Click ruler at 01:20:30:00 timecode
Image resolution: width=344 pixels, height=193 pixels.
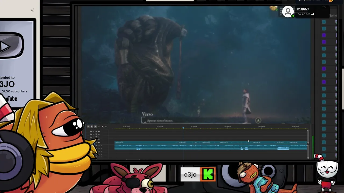click(194, 127)
